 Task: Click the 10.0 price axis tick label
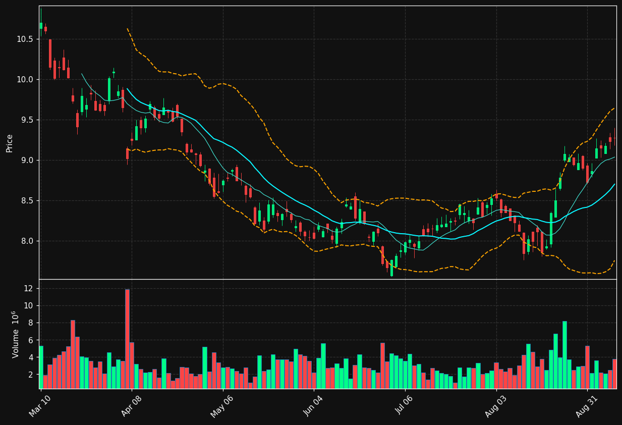pos(26,79)
